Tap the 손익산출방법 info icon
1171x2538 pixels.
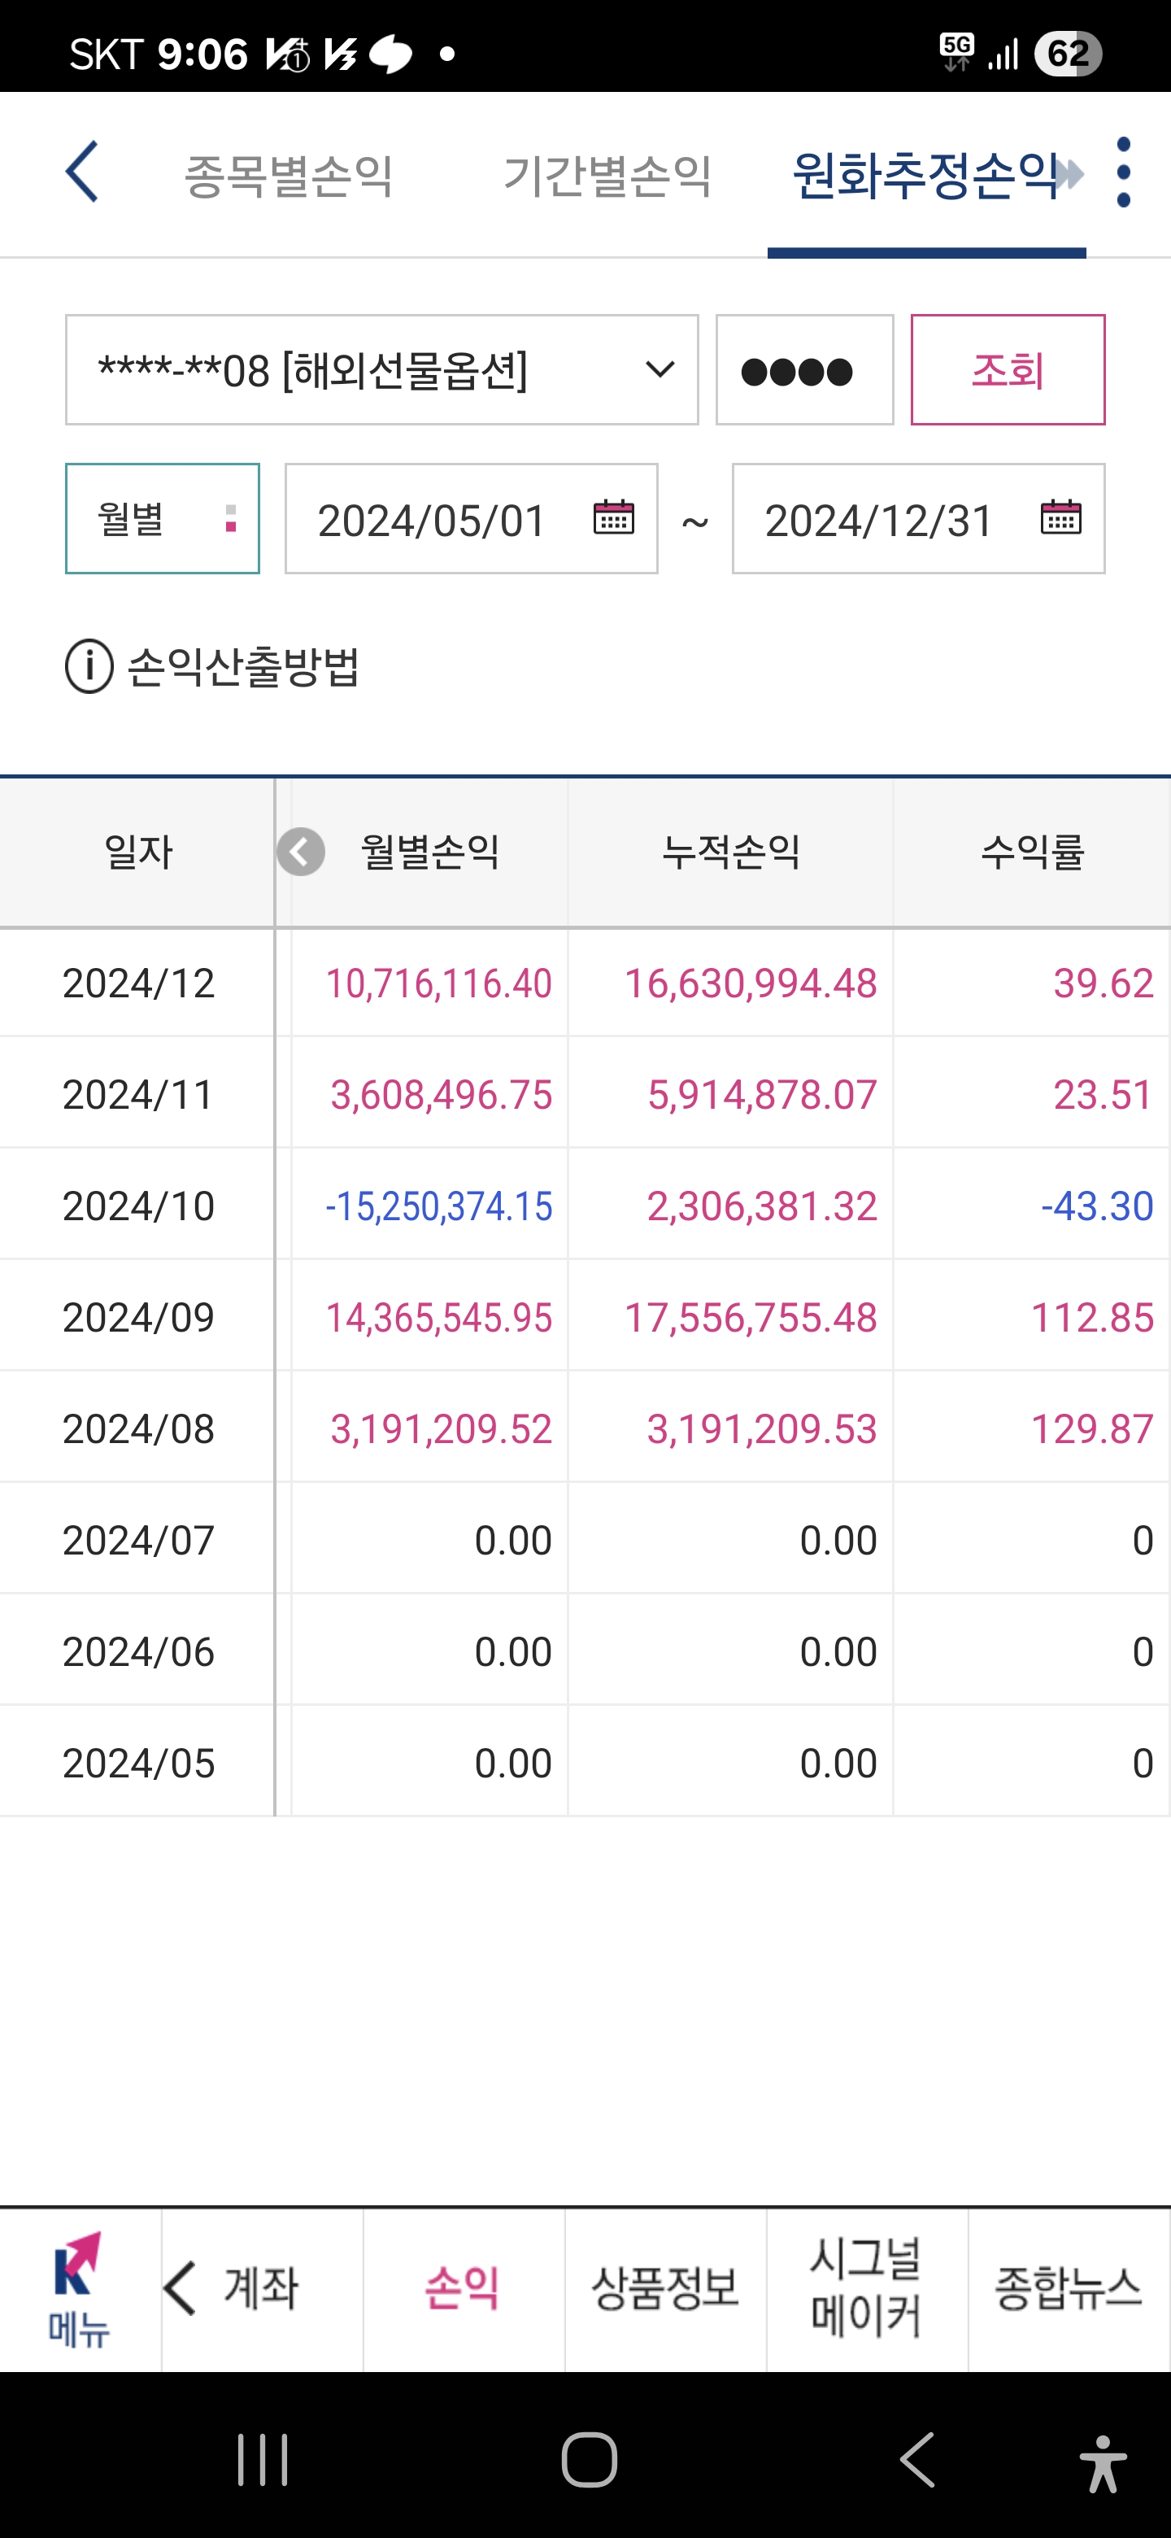coord(89,667)
